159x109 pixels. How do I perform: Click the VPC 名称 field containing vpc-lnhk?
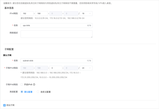click(56, 25)
